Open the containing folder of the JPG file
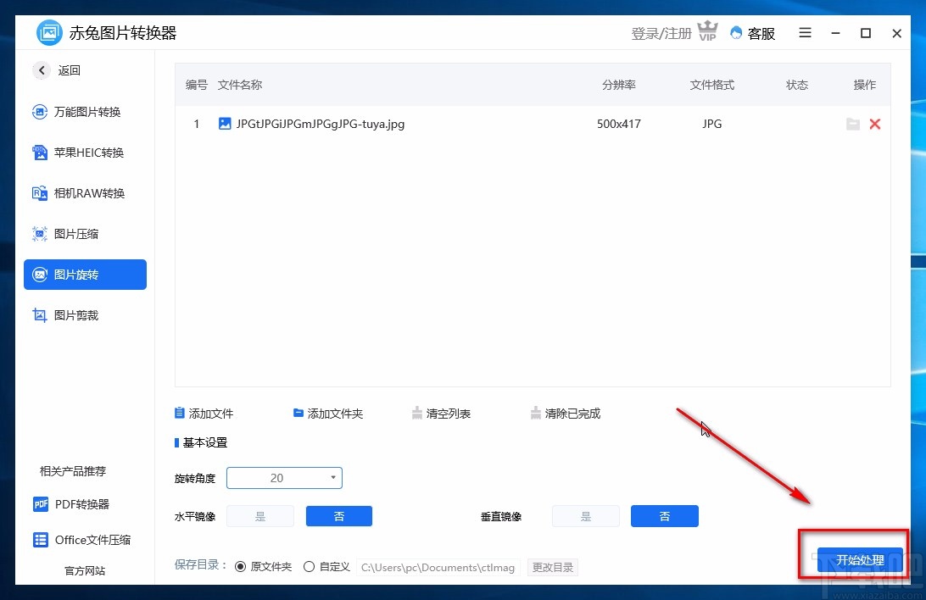926x600 pixels. click(x=853, y=124)
